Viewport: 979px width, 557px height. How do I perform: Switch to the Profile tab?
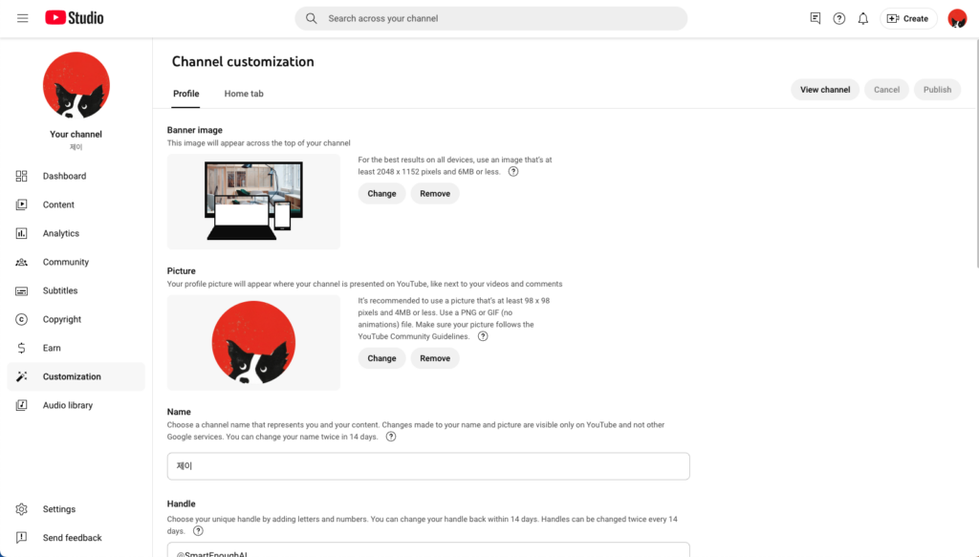pyautogui.click(x=186, y=94)
